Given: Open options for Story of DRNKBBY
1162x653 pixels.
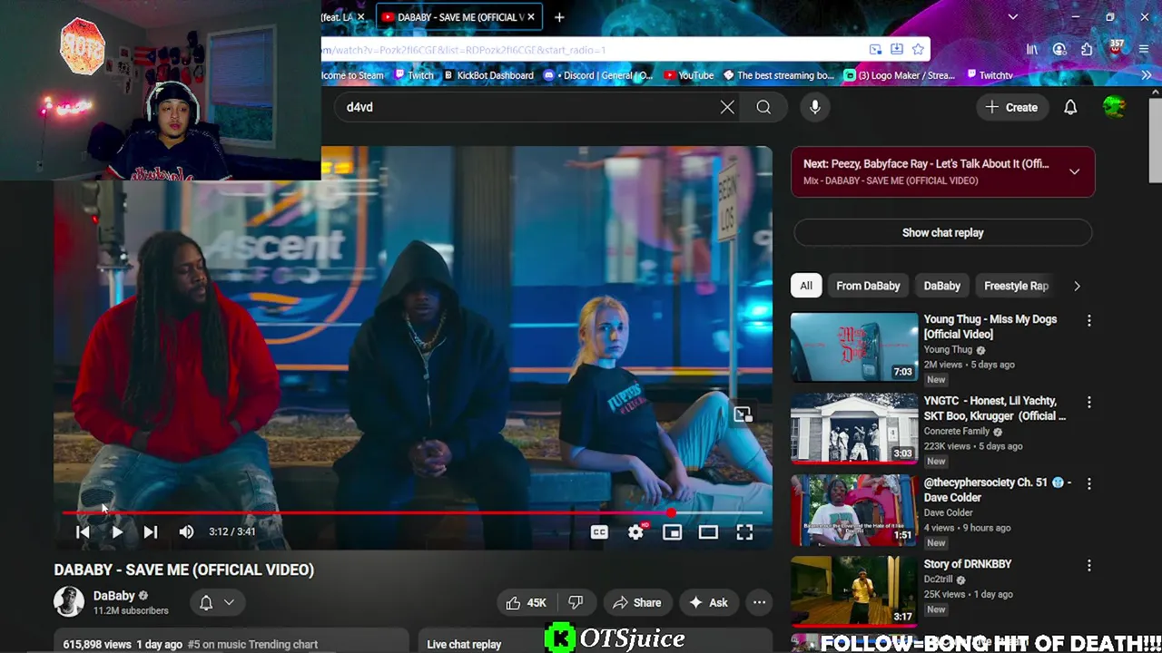Looking at the screenshot, I should tap(1088, 565).
